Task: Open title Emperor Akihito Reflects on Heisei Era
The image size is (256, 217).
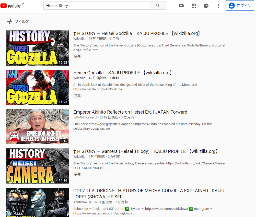Action: pos(130,112)
